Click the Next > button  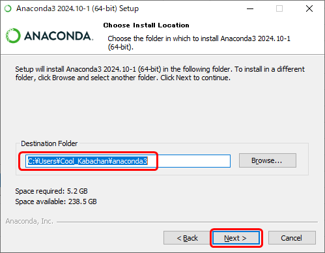point(236,238)
